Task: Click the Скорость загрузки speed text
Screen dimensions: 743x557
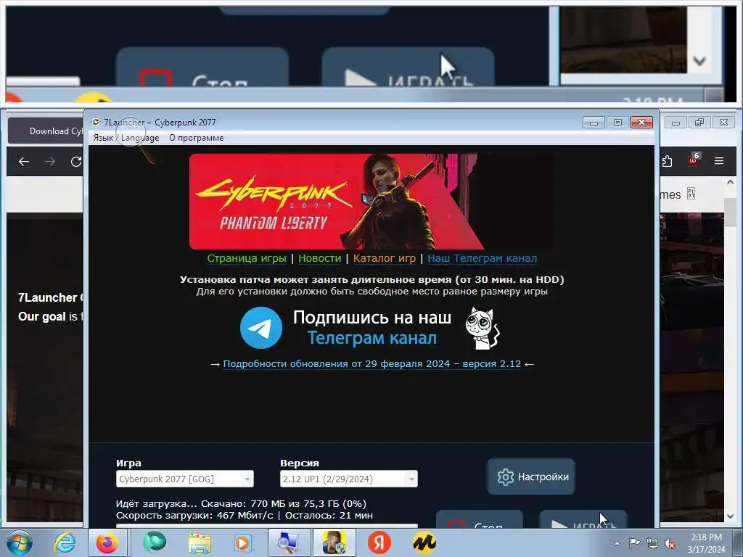Action: (244, 516)
